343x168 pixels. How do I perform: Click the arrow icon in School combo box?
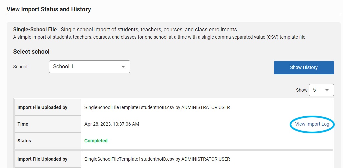tap(123, 67)
